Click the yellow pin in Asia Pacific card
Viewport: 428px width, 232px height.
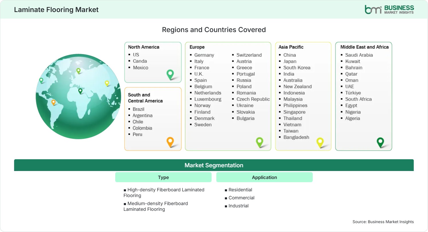320,143
